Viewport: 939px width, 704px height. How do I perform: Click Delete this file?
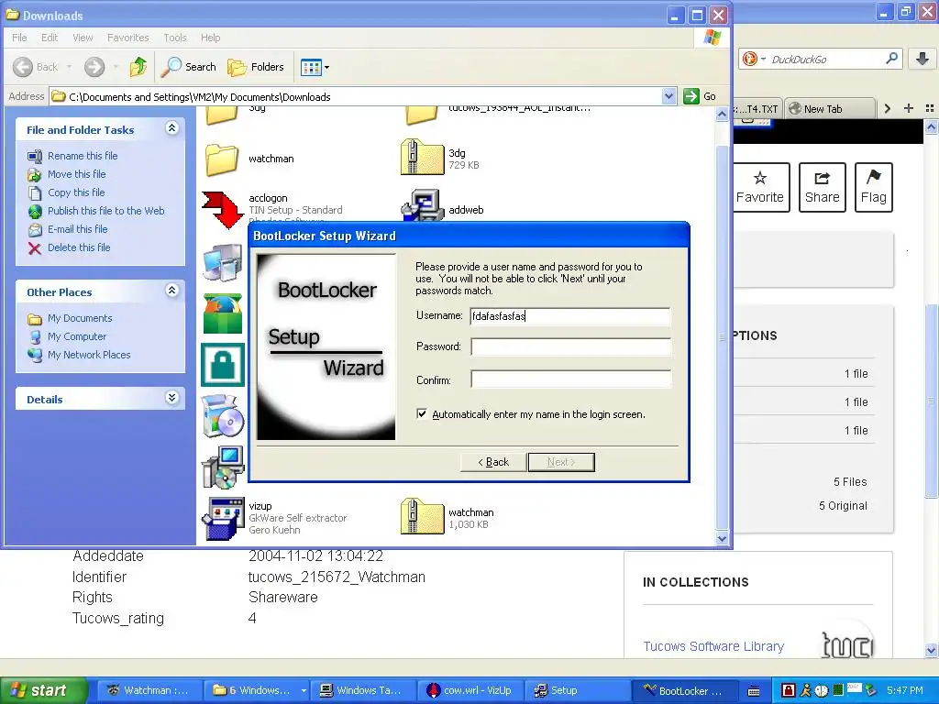click(79, 247)
